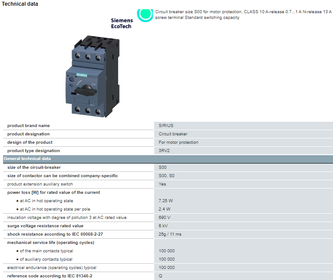Click the 'size of the circuit-breaker' label
Screen dimensions: 333x280
click(34, 167)
